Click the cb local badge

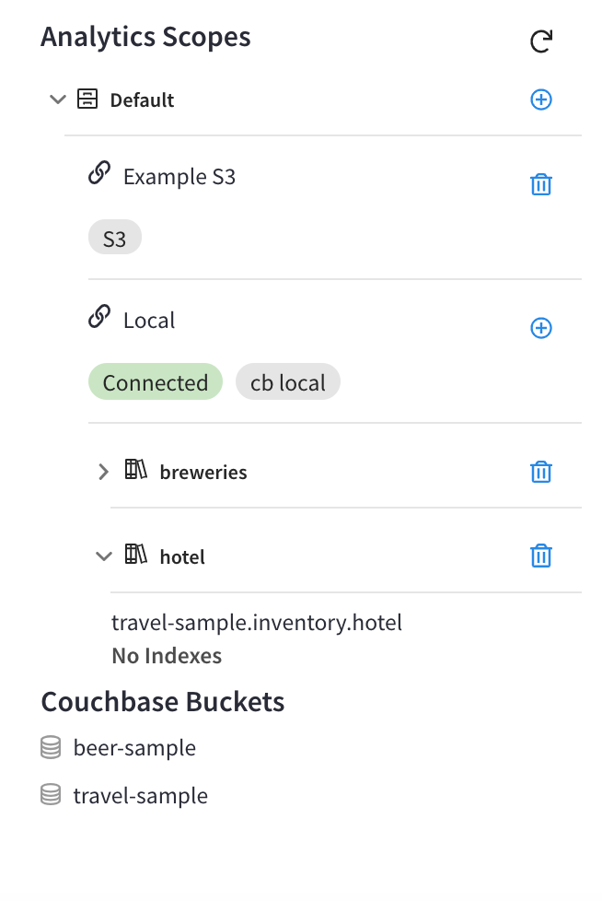(287, 381)
